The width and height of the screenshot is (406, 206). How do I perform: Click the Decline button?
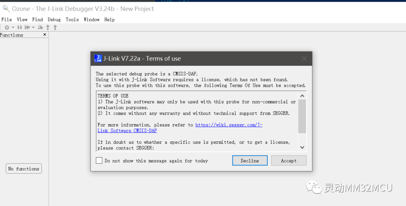pyautogui.click(x=250, y=161)
